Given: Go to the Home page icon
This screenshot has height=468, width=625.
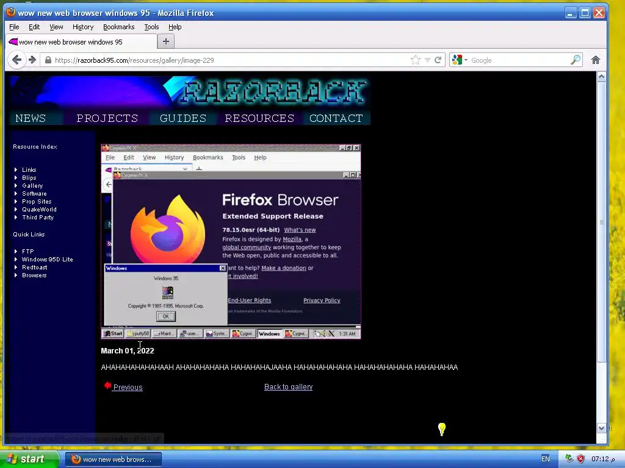Looking at the screenshot, I should pyautogui.click(x=596, y=60).
